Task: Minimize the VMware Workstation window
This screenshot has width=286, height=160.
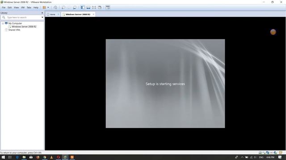Action: (264, 2)
